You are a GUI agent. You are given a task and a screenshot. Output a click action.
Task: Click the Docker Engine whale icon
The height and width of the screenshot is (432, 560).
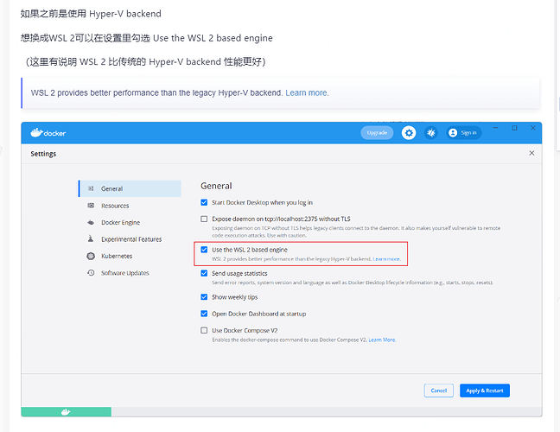[91, 222]
